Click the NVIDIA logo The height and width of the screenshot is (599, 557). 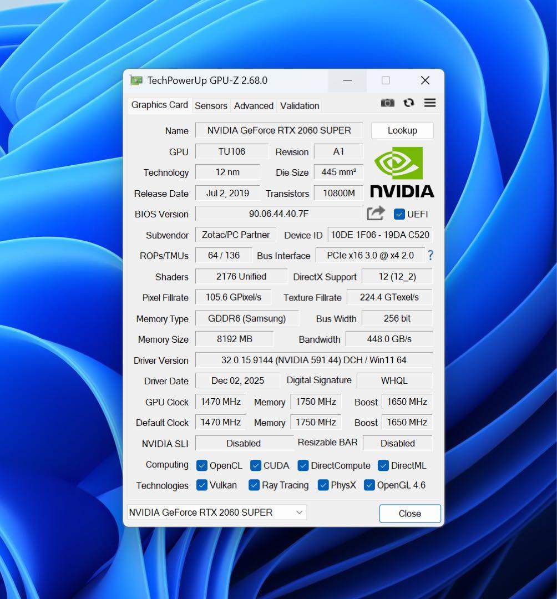click(402, 172)
